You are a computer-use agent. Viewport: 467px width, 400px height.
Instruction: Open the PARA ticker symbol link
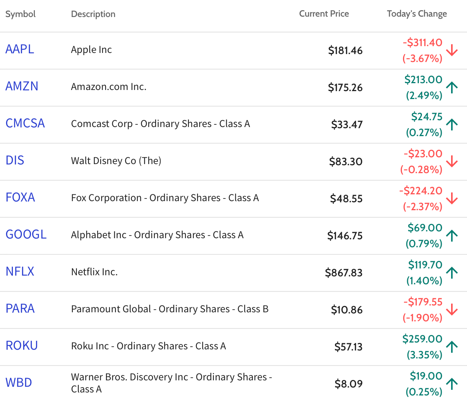click(x=20, y=309)
